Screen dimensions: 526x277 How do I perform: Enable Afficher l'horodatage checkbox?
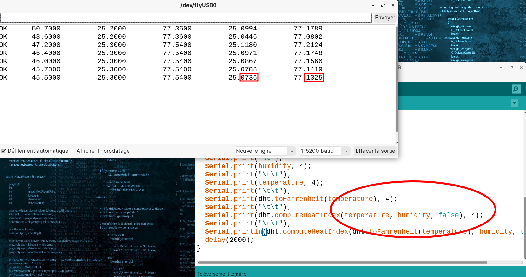[72, 151]
